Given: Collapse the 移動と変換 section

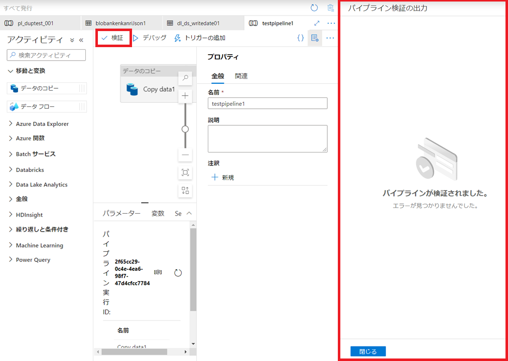Looking at the screenshot, I should click(x=30, y=71).
